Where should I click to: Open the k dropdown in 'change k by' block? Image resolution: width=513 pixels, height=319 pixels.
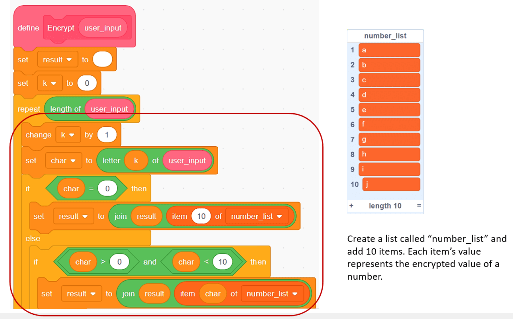click(x=67, y=135)
